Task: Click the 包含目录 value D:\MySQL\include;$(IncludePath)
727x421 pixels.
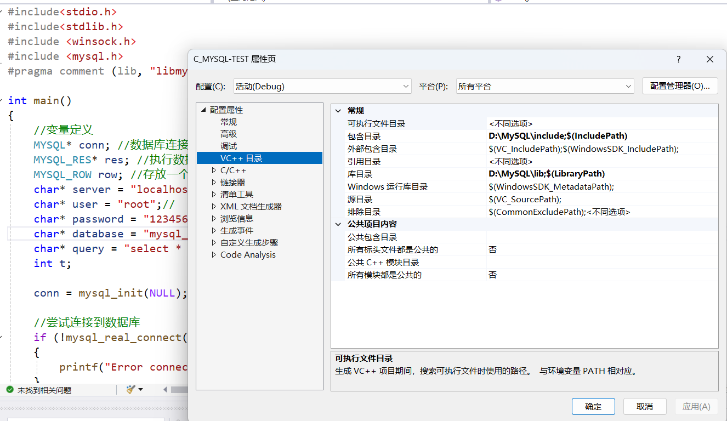Action: pyautogui.click(x=558, y=136)
